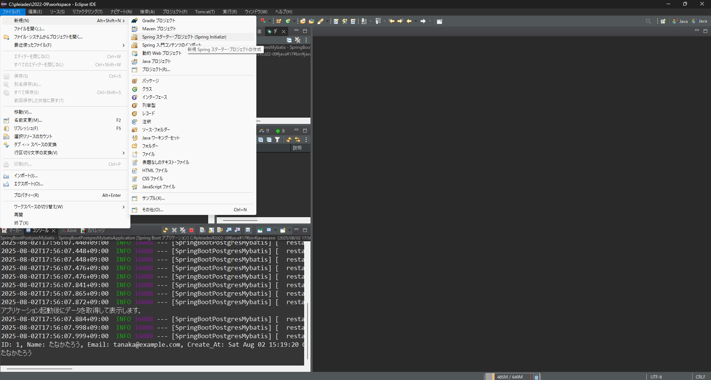Expand the 最近使ったファイル submenu arrow
Image resolution: width=711 pixels, height=380 pixels.
[x=123, y=45]
